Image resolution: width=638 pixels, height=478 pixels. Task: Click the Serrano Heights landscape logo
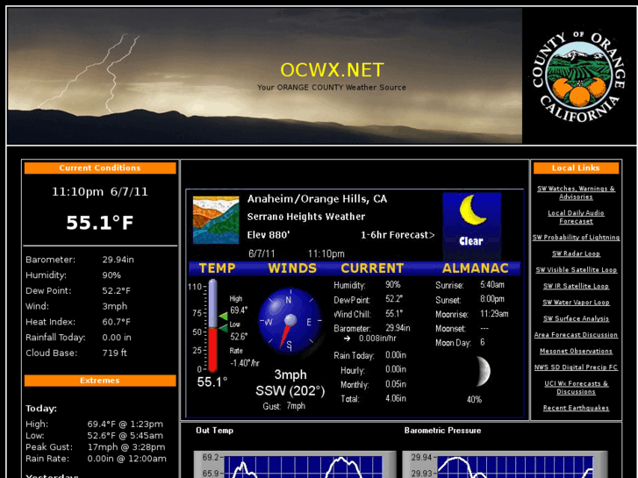click(216, 219)
